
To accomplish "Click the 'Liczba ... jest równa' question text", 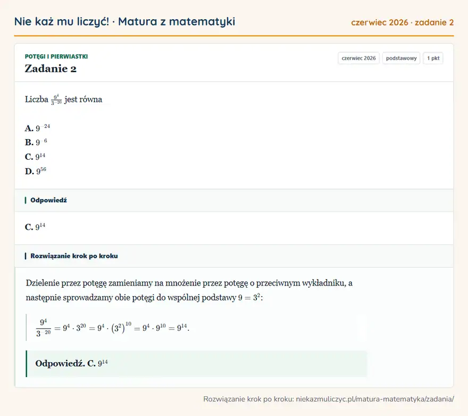I will coord(64,99).
